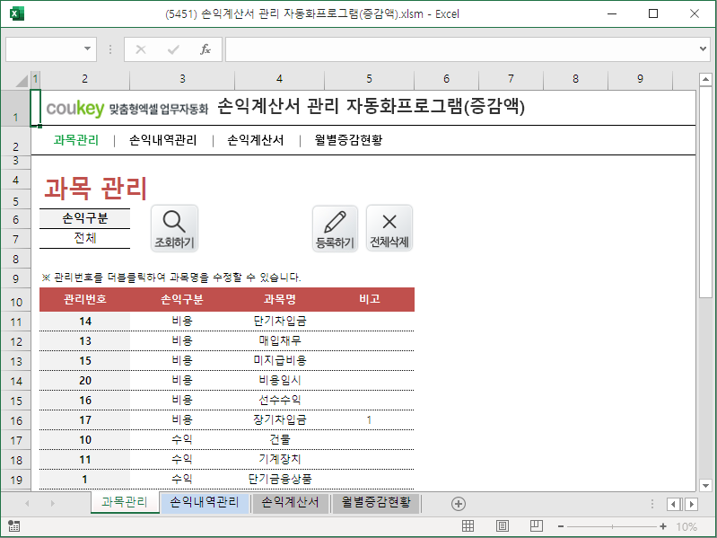Click the 손익계산서 navigation link

coord(256,140)
